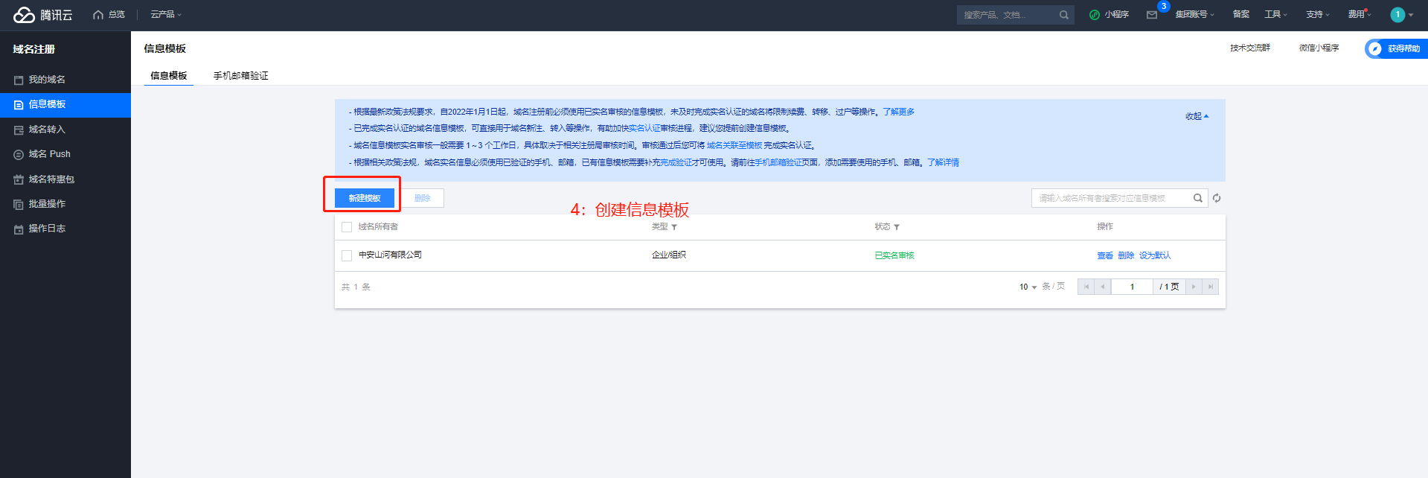Collapse the notice panel with 收起
The height and width of the screenshot is (478, 1428).
[x=1197, y=116]
